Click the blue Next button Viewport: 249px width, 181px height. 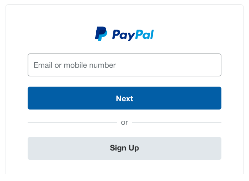pyautogui.click(x=125, y=98)
